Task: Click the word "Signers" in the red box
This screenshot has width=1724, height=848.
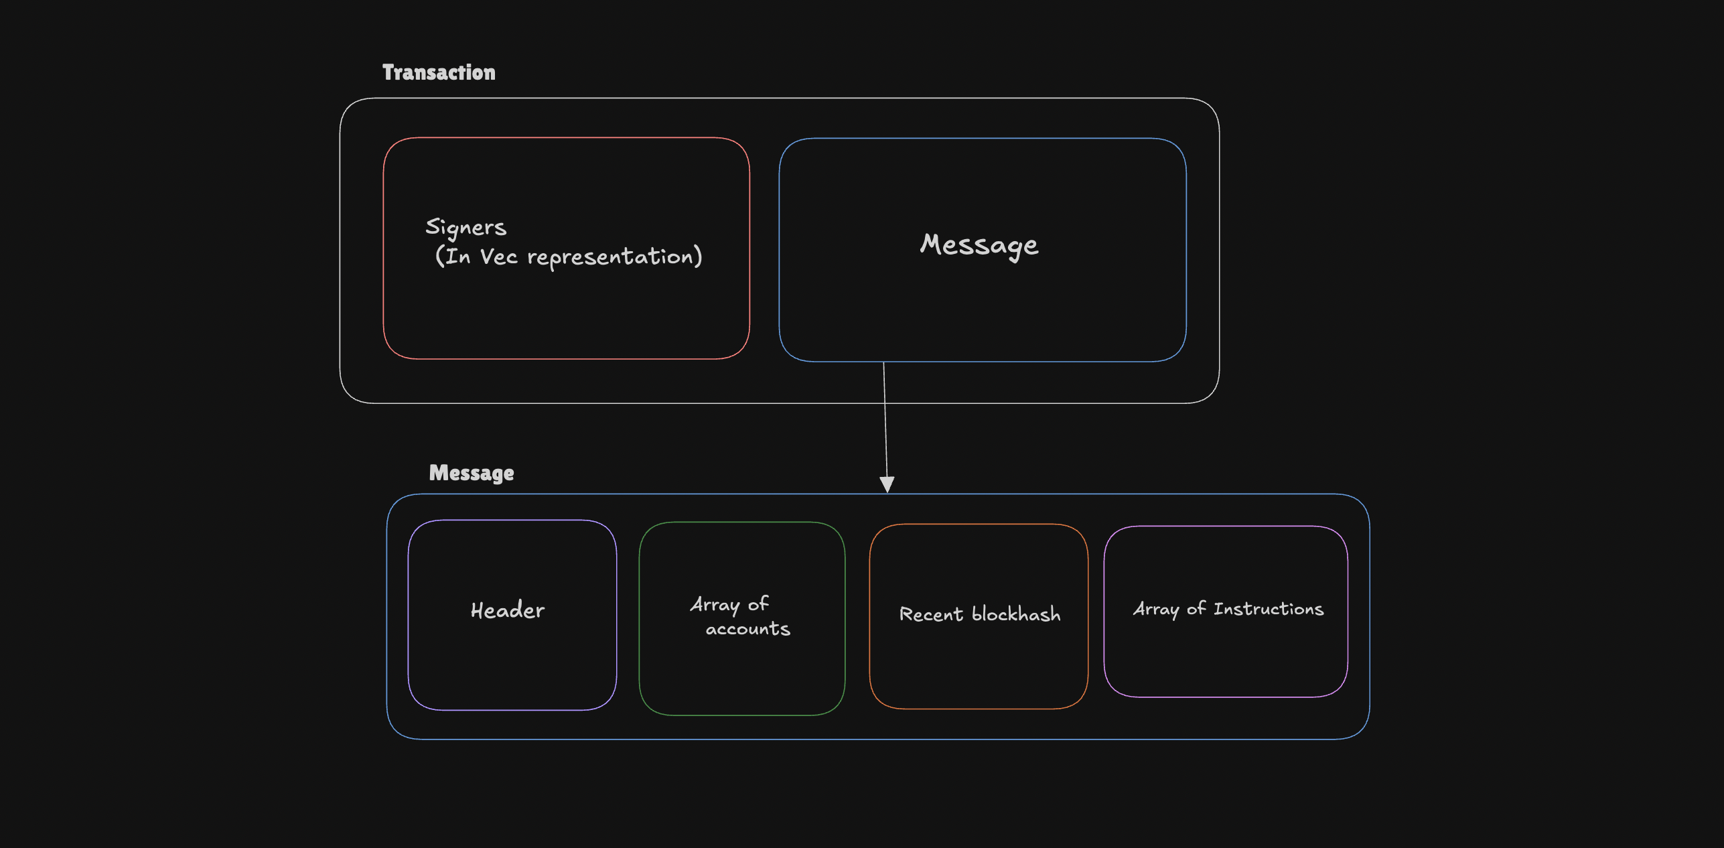Action: click(x=466, y=228)
